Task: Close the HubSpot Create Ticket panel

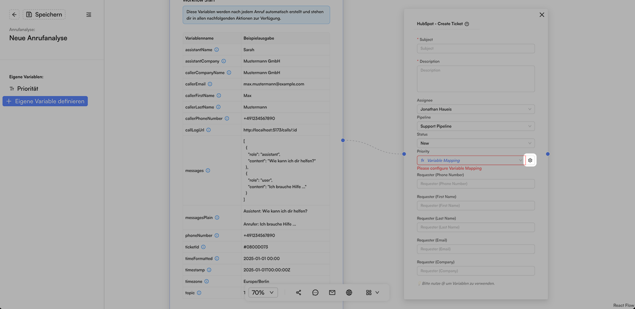Action: coord(542,15)
